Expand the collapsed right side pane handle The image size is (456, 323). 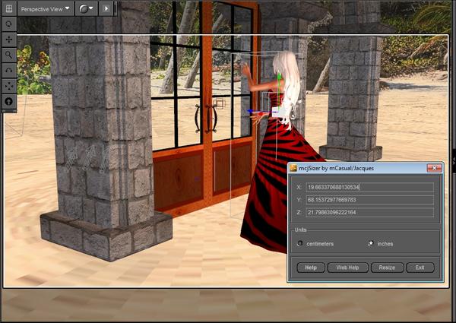tap(454, 162)
